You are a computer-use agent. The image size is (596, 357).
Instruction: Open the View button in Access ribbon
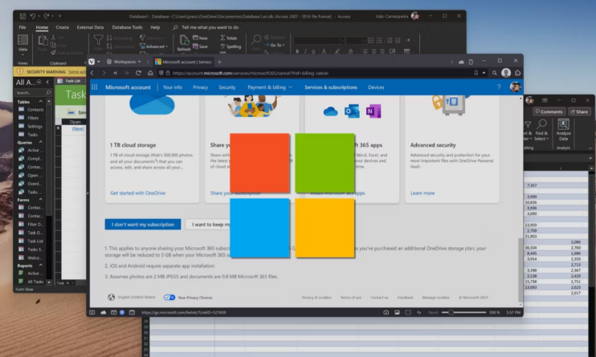[x=22, y=44]
